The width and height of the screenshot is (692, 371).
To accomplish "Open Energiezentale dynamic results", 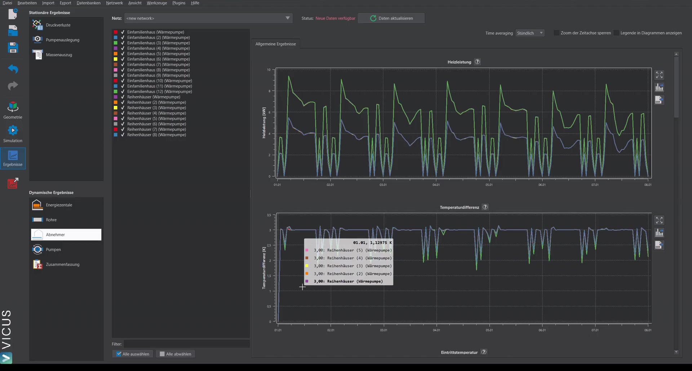I will pos(66,205).
